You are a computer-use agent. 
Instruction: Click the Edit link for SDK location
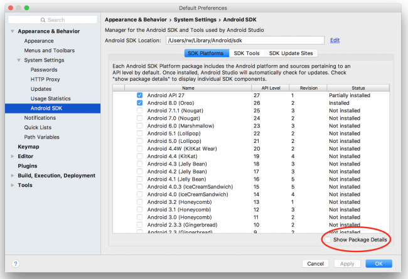pos(335,40)
